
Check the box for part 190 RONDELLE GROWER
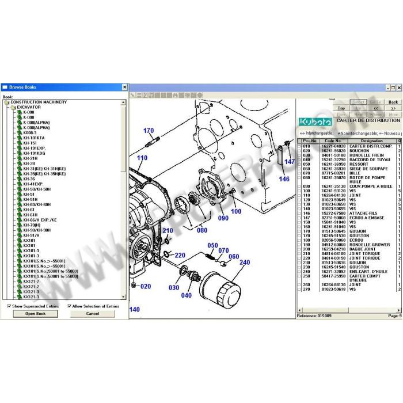[x=299, y=245]
